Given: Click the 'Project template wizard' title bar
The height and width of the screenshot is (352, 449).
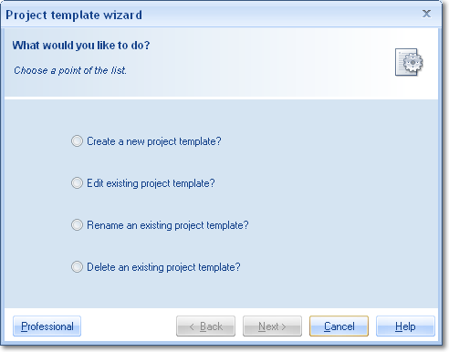Looking at the screenshot, I should coord(74,15).
